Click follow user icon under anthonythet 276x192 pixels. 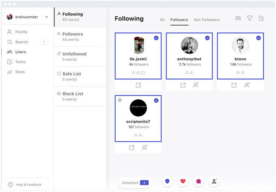point(196,85)
